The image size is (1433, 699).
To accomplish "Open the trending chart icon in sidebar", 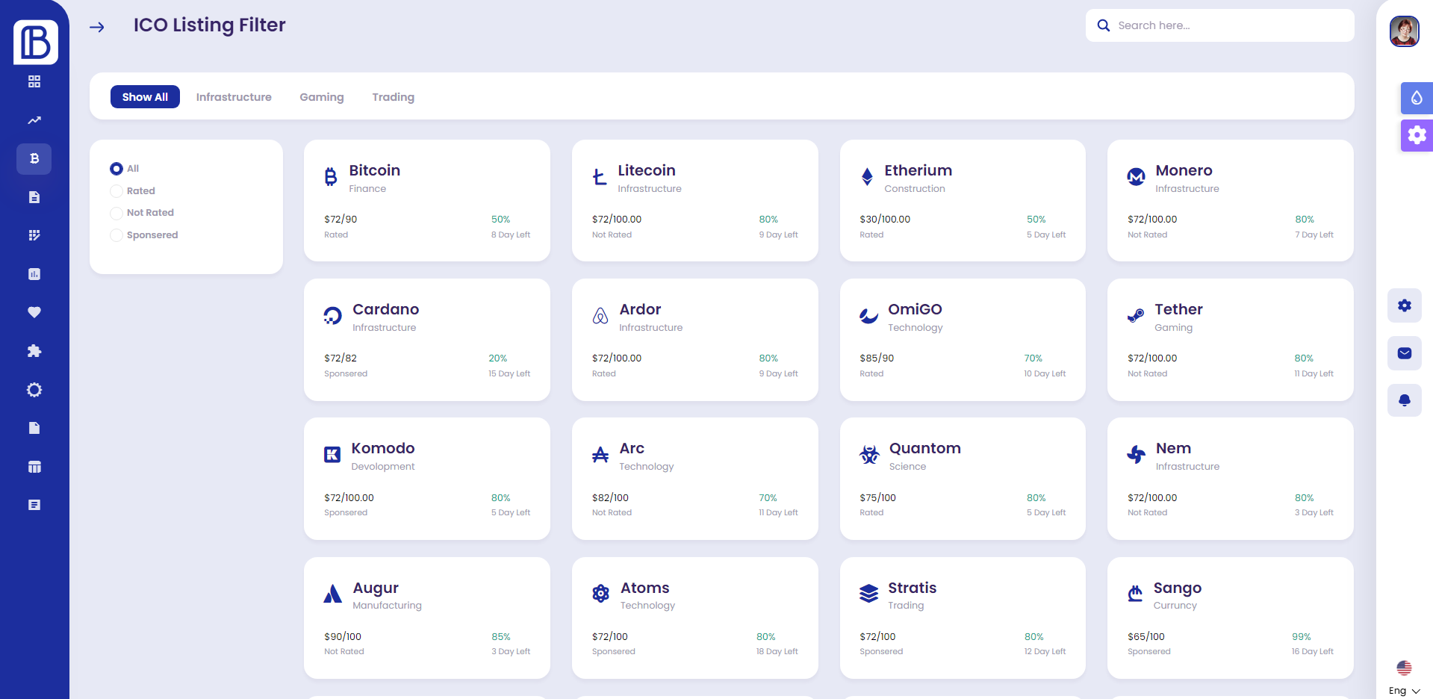I will [x=34, y=120].
